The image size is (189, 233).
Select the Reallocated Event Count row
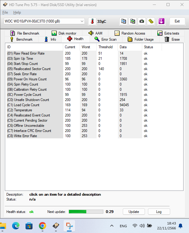pos(84,115)
